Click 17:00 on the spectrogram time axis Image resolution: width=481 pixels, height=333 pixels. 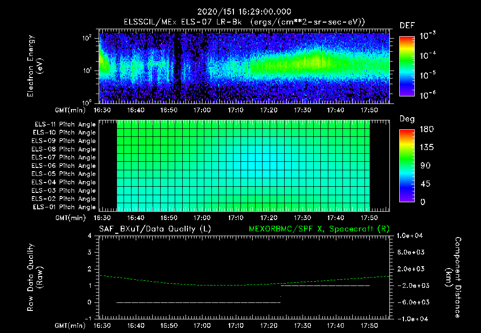tap(202, 110)
